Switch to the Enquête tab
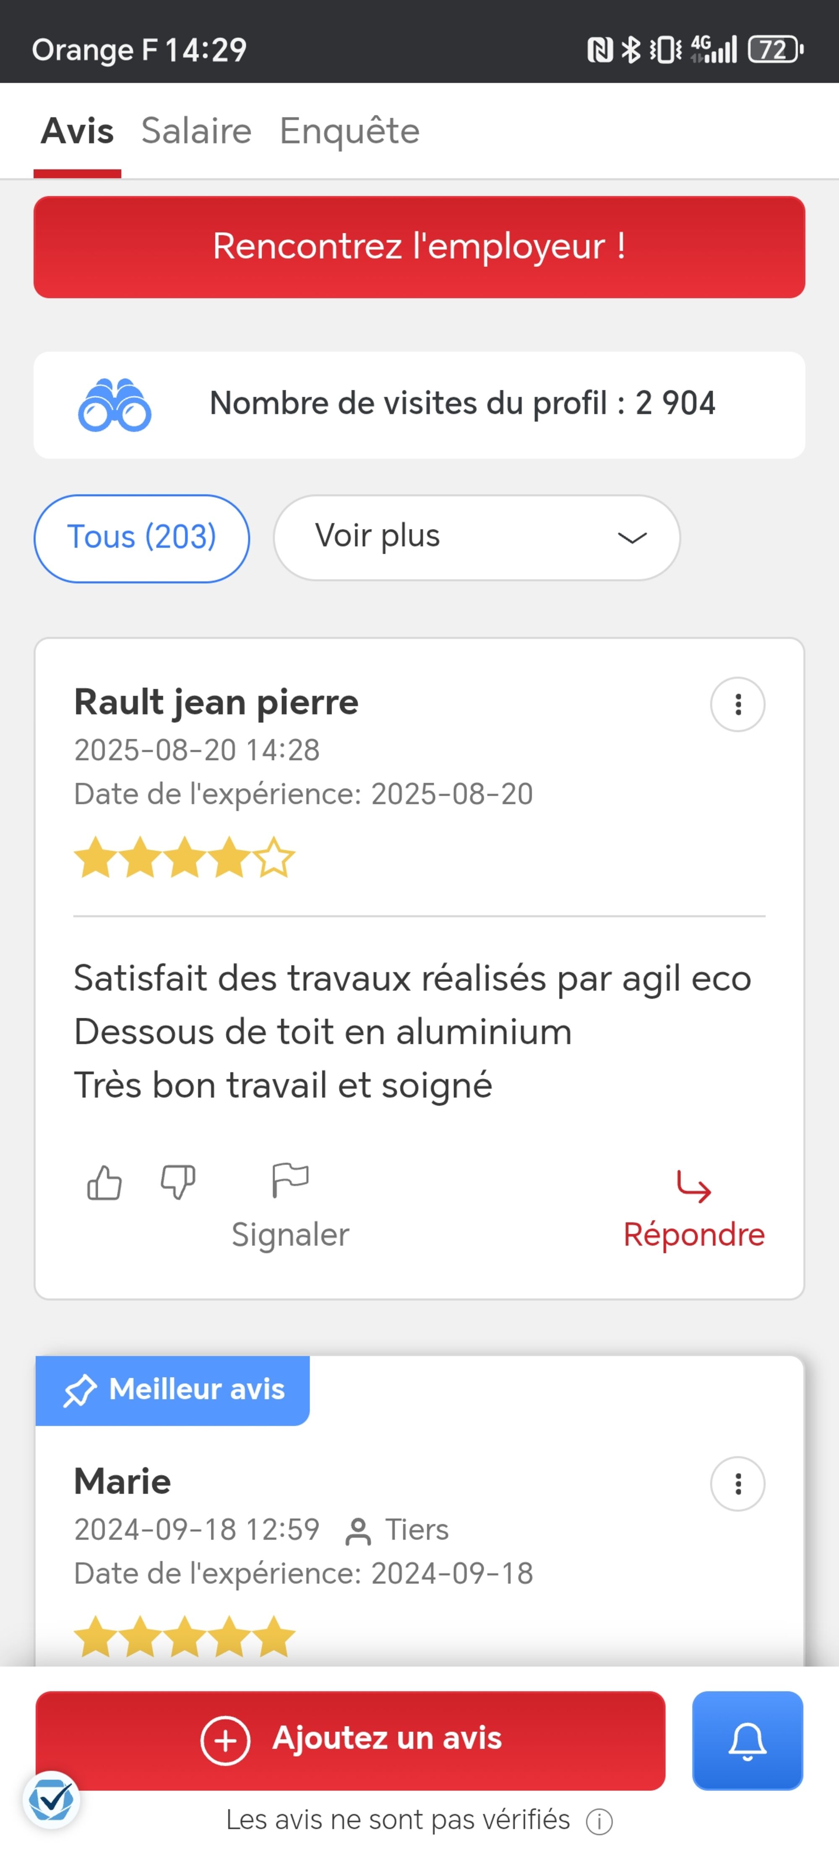Screen dimensions: 839x1851 coord(349,131)
